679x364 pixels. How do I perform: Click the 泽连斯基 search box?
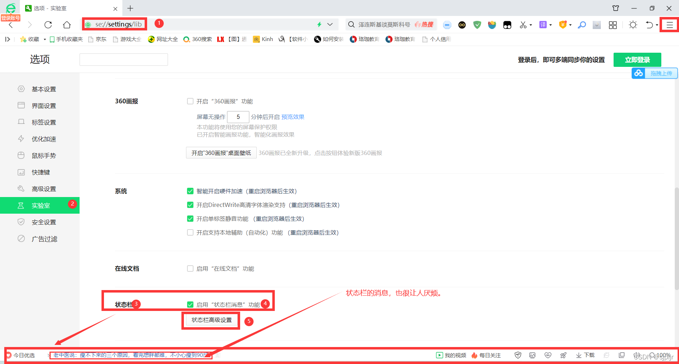[x=384, y=24]
